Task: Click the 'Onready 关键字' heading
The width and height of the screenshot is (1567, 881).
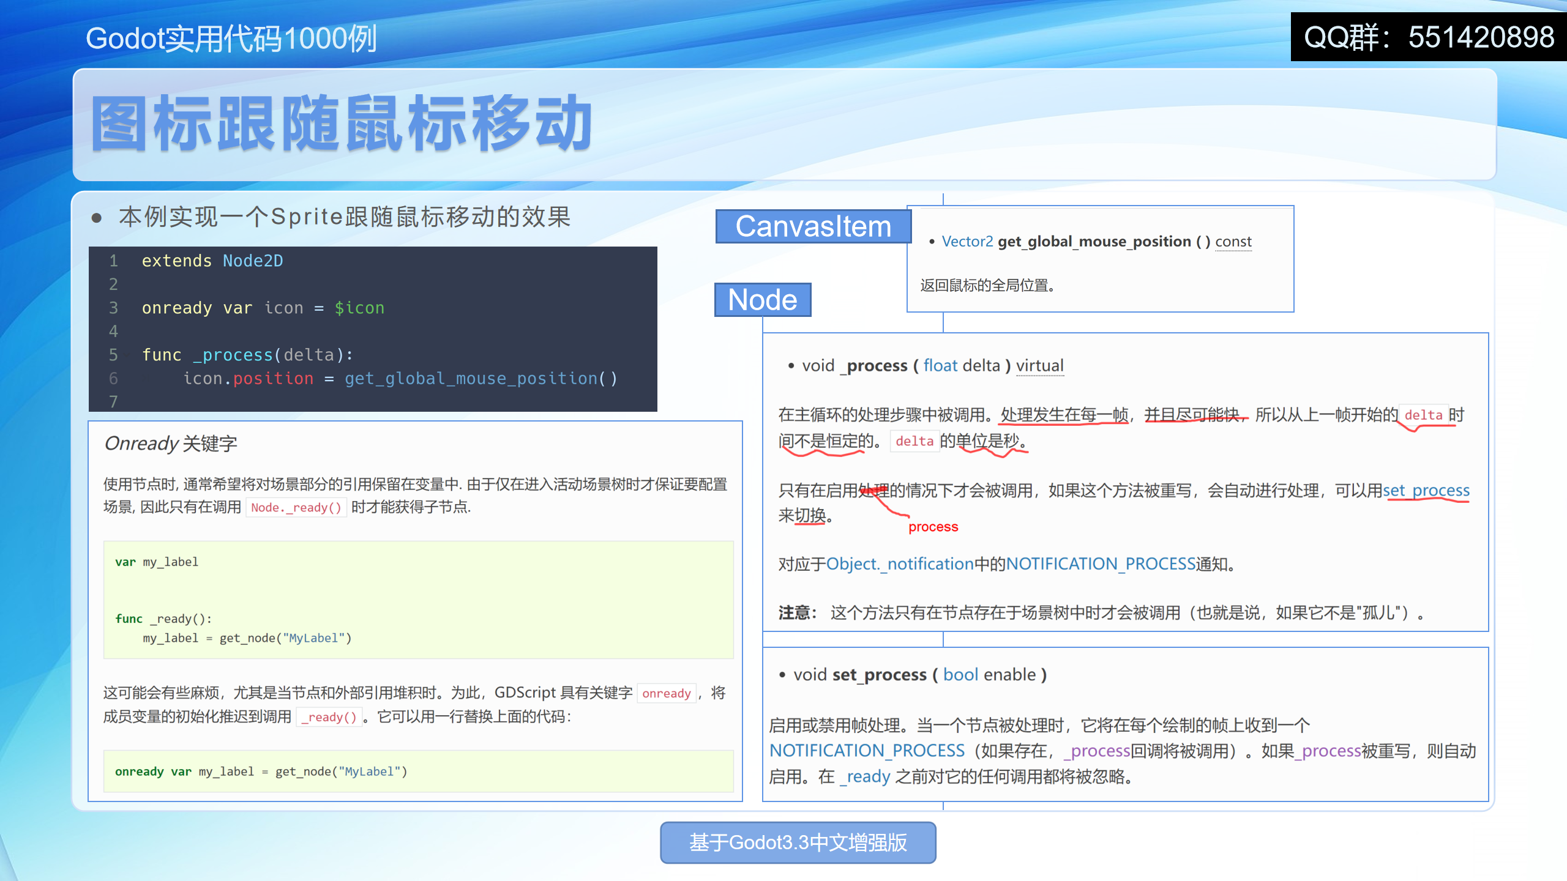Action: pyautogui.click(x=171, y=443)
